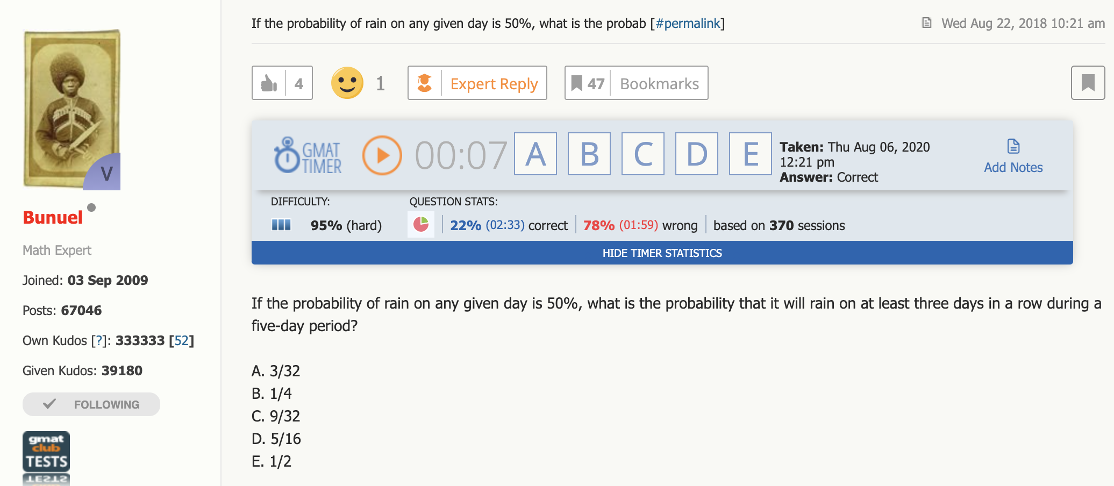Toggle the FOLLOWING button for Bunuel
The height and width of the screenshot is (486, 1114).
click(x=91, y=404)
